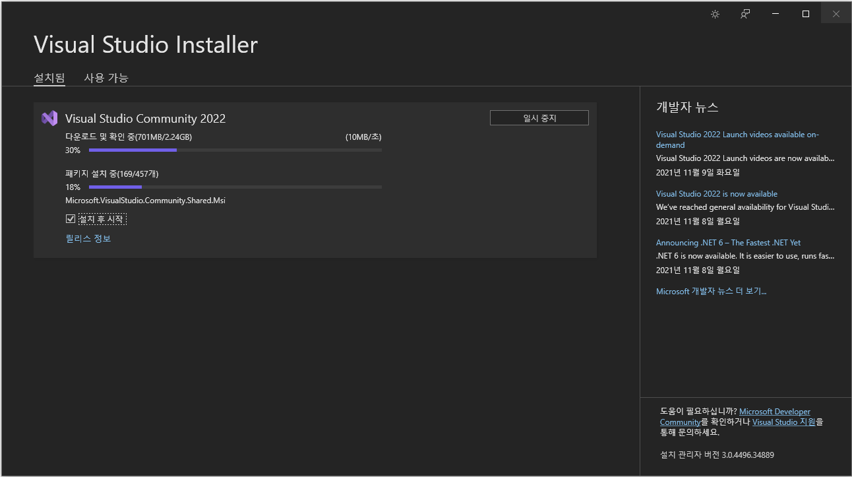Close the Visual Studio Installer window
The width and height of the screenshot is (852, 477).
836,14
